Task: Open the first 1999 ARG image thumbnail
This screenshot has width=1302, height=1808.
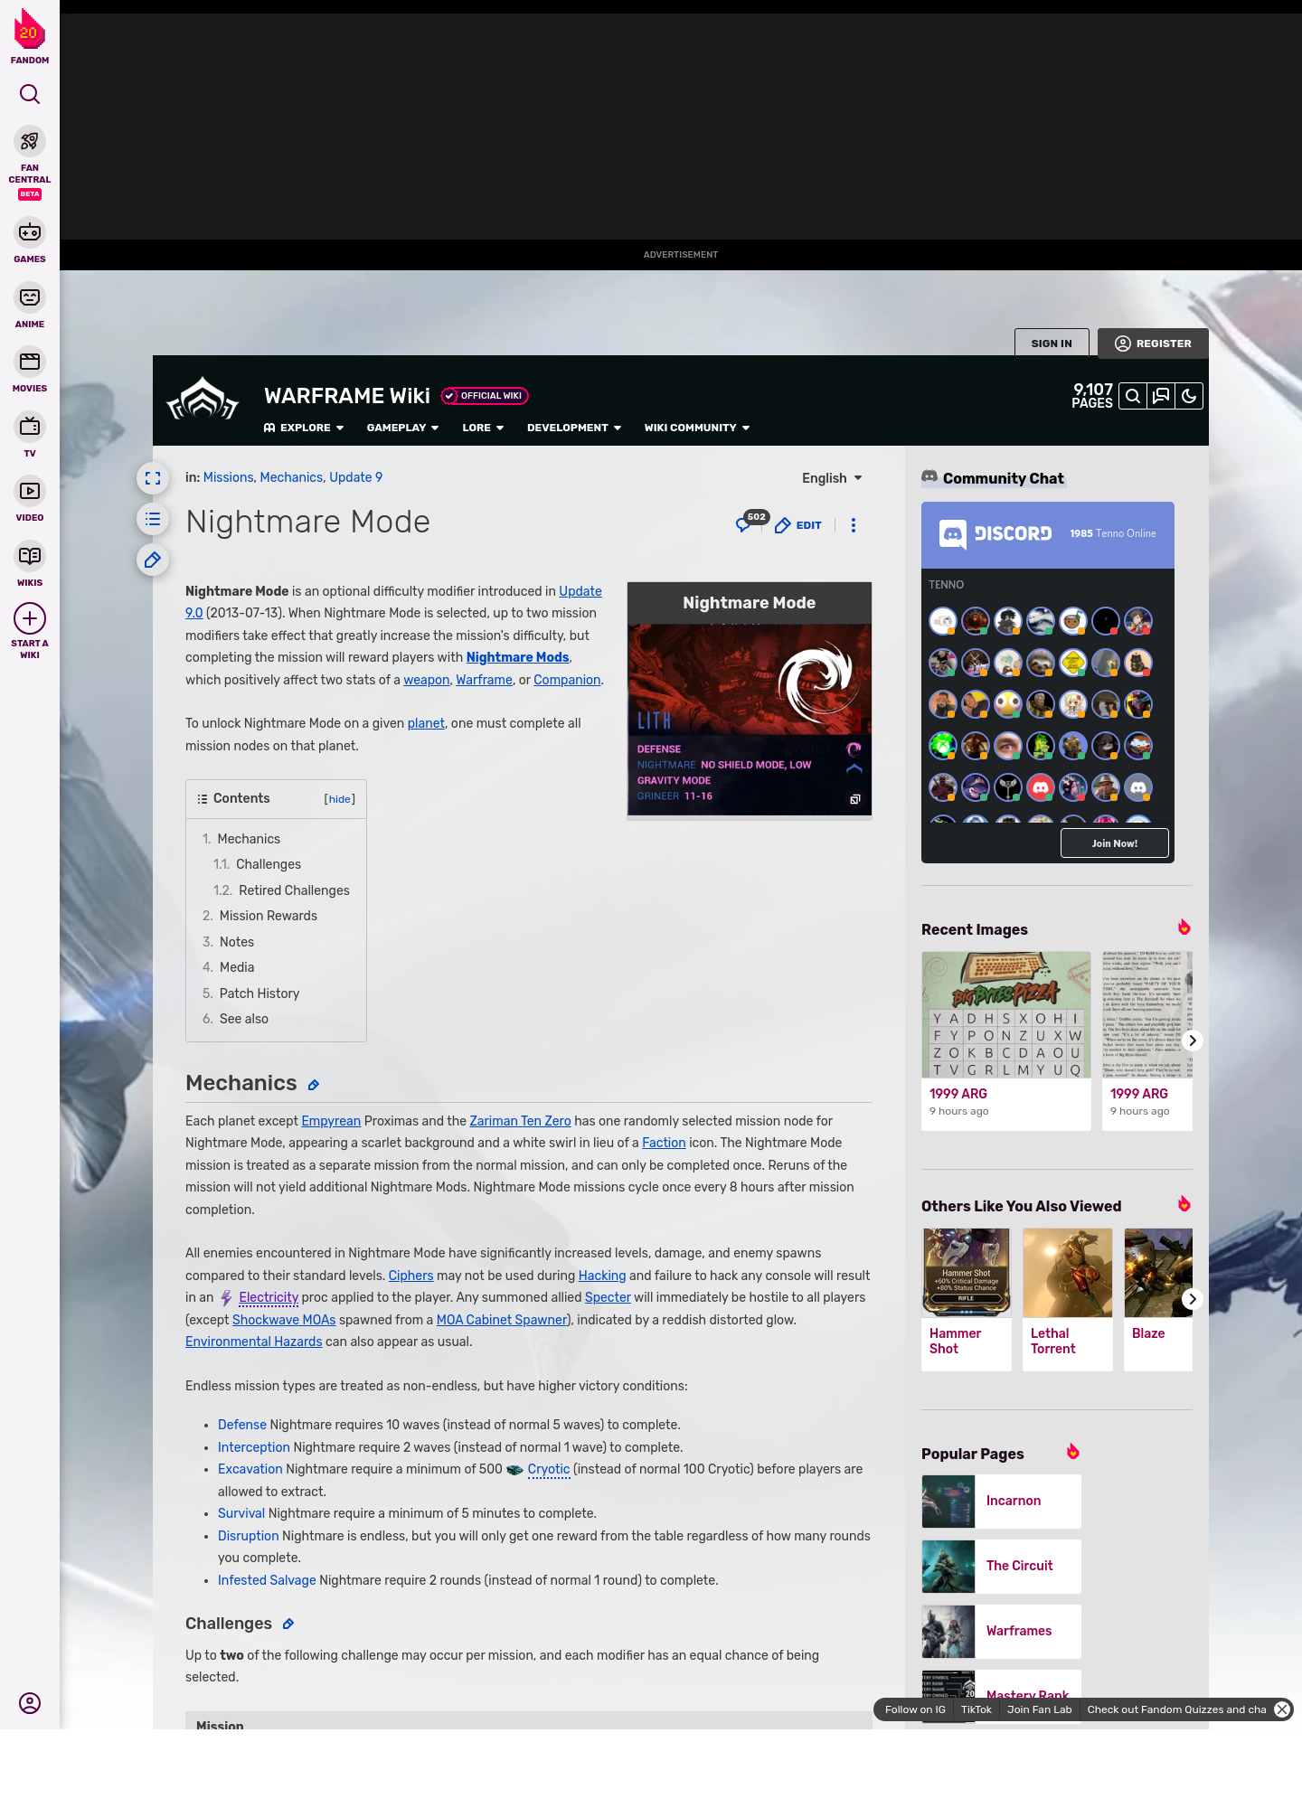Action: [1006, 1014]
